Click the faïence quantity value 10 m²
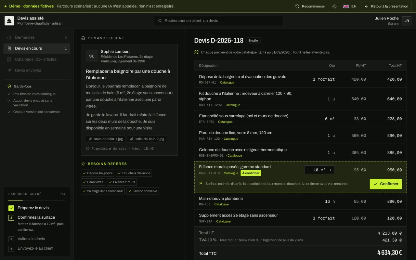This screenshot has height=260, width=416. pyautogui.click(x=319, y=170)
